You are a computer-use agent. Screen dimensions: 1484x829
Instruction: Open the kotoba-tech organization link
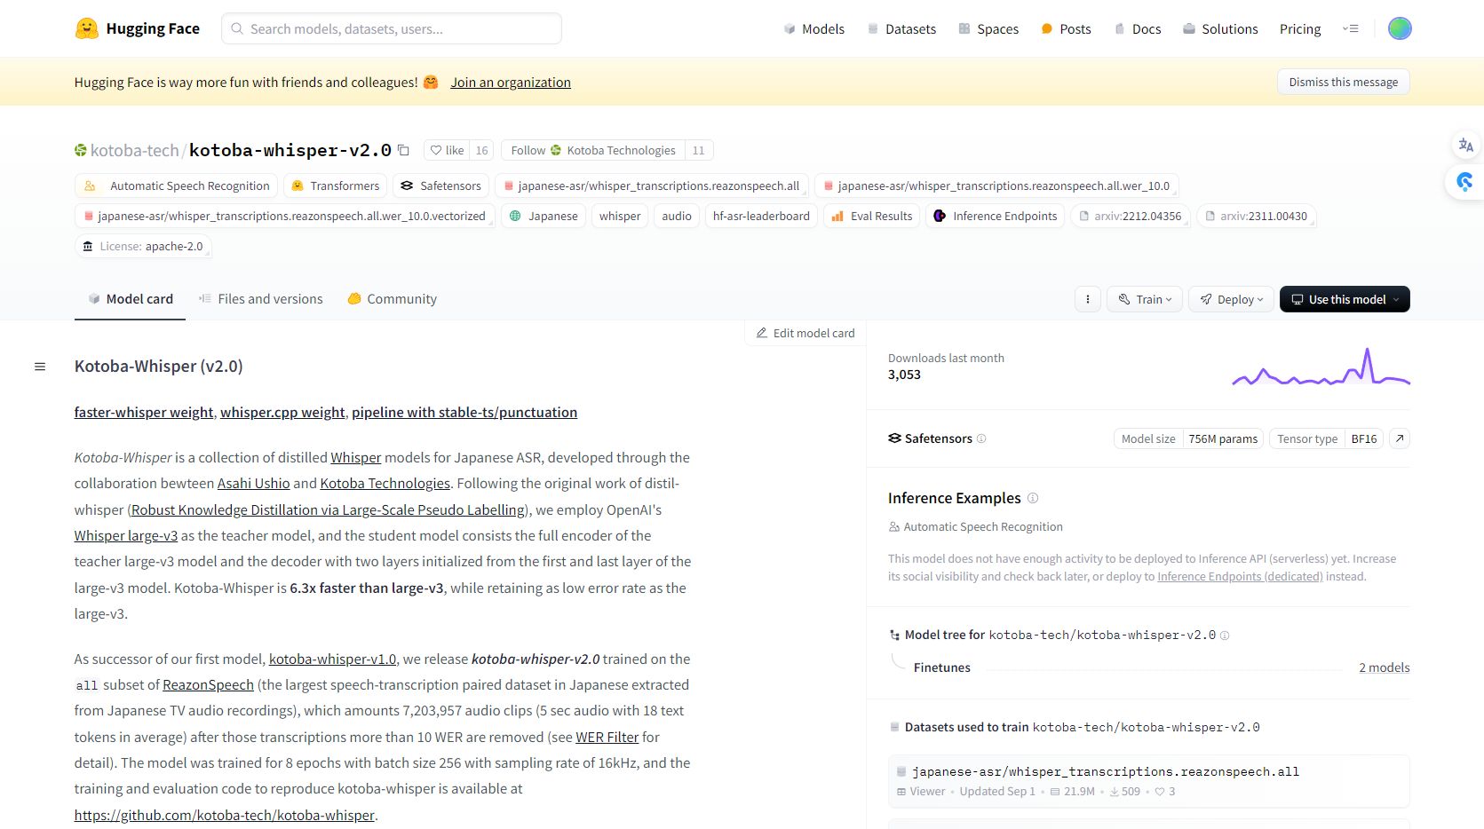[x=135, y=150]
